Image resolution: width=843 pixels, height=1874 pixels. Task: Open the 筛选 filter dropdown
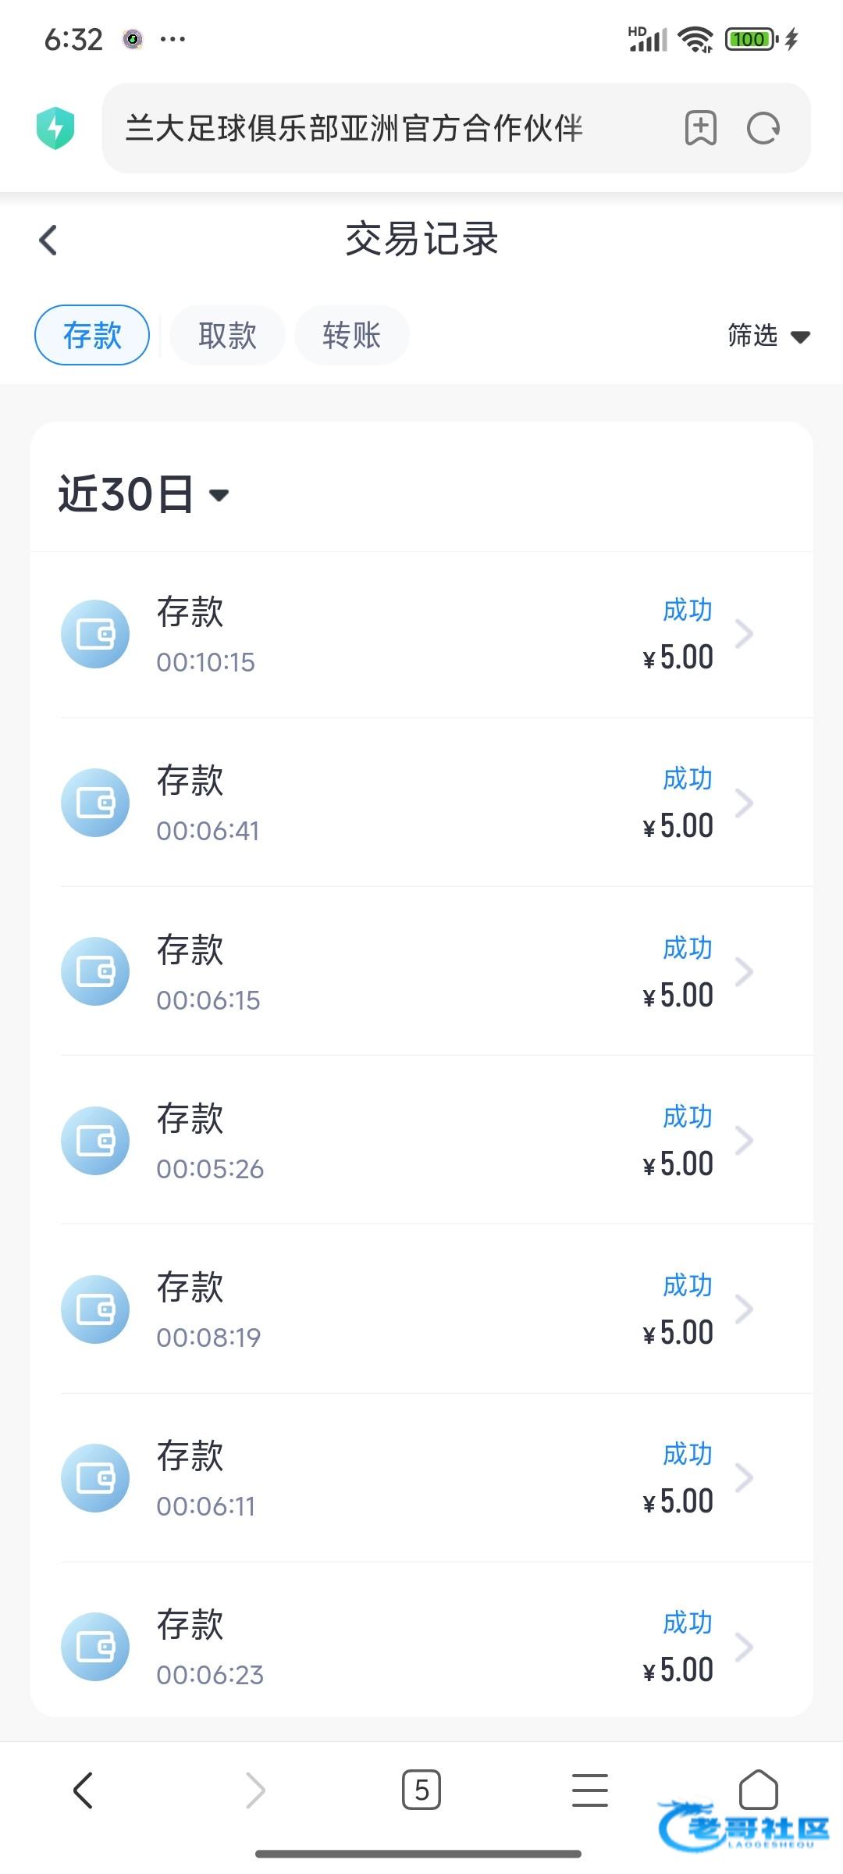tap(768, 336)
